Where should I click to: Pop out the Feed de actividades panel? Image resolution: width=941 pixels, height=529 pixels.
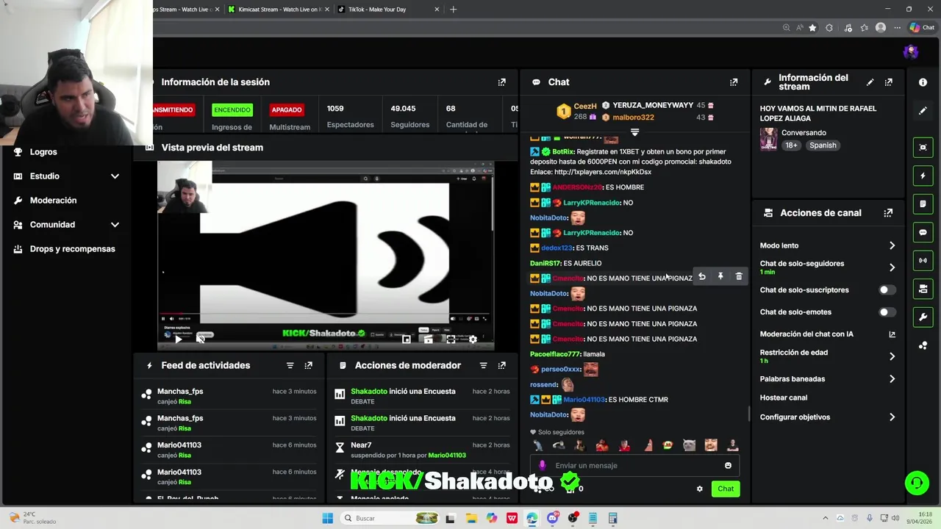(x=309, y=365)
